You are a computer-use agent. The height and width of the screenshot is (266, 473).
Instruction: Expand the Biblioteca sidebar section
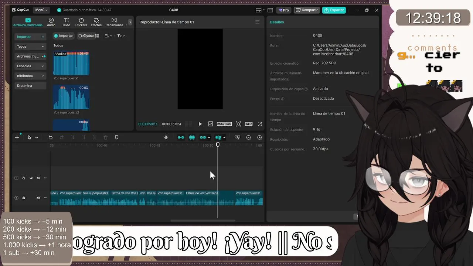[30, 76]
